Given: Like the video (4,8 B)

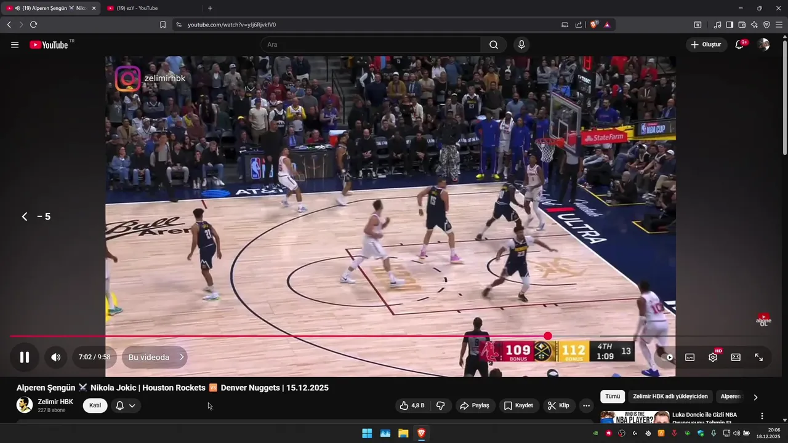Looking at the screenshot, I should coord(412,405).
